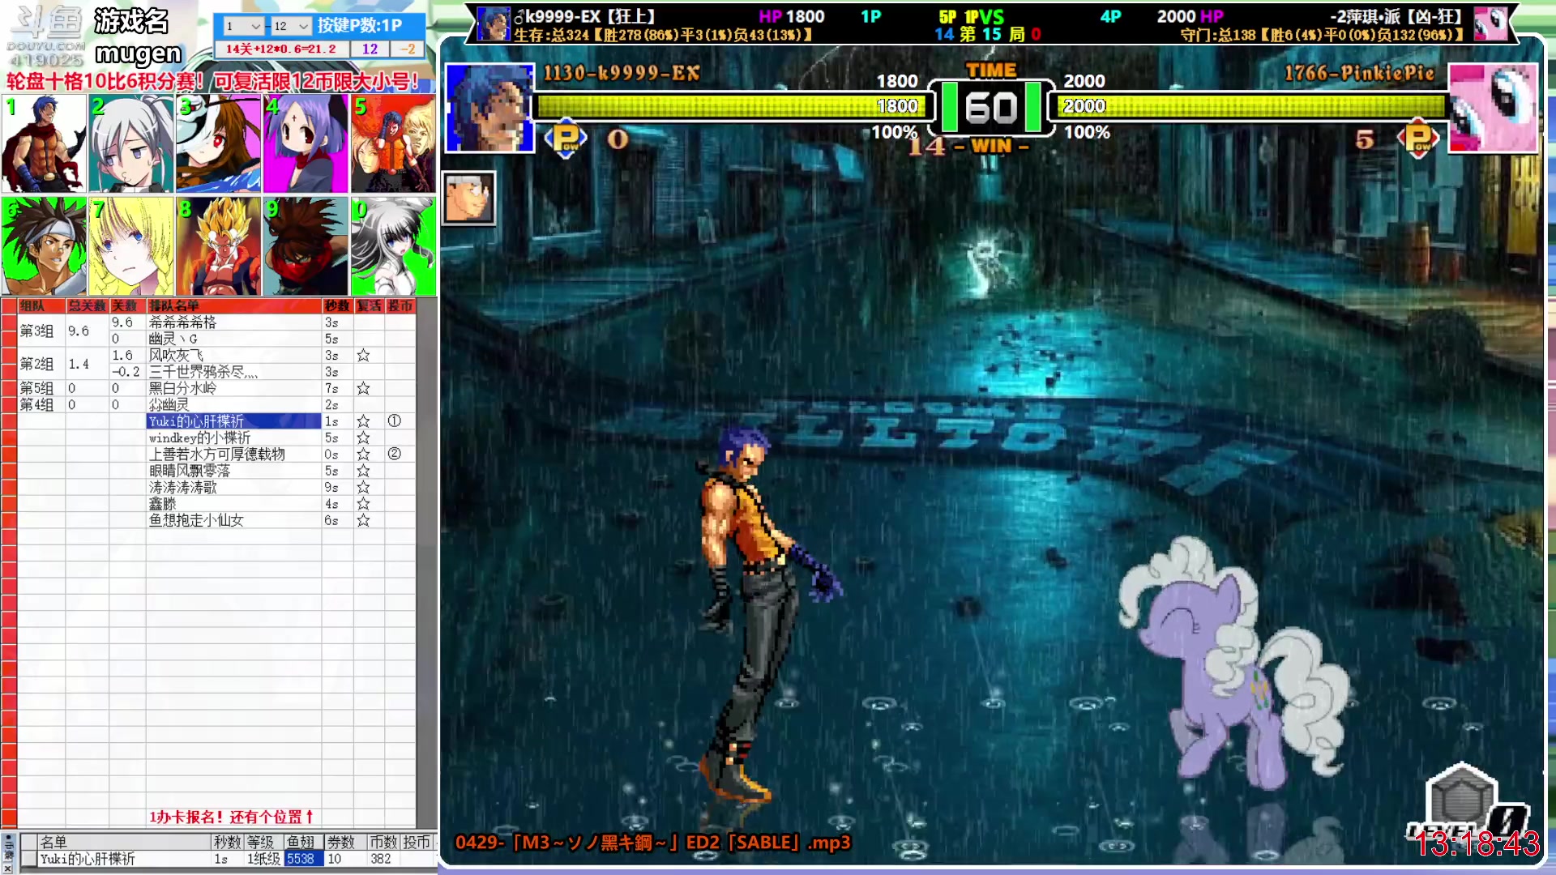Choose the red-scarf ninja portrait 9
This screenshot has width=1556, height=875.
pyautogui.click(x=306, y=245)
